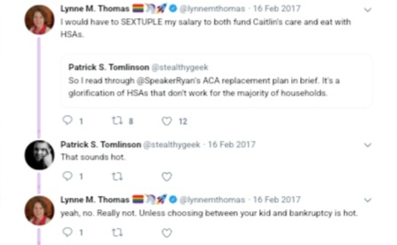
Task: Click Patrick S. Tomlinson's black-and-white avatar
Action: (x=39, y=155)
